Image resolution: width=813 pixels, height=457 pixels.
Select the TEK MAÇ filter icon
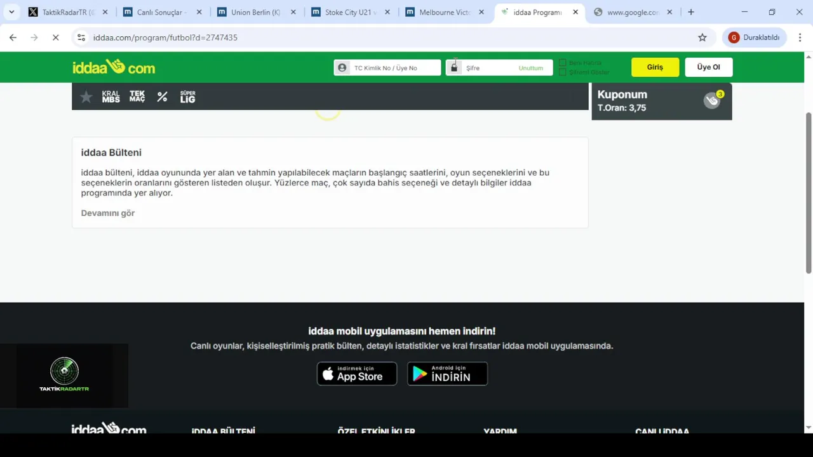pyautogui.click(x=137, y=96)
